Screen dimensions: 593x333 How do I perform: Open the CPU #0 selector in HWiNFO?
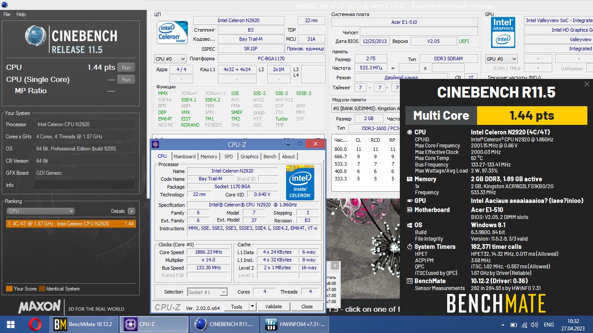[x=170, y=59]
